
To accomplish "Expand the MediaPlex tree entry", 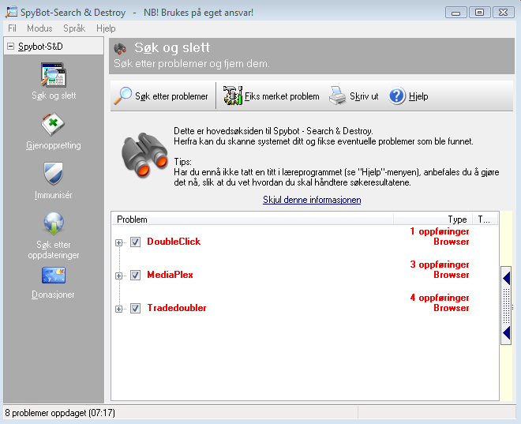I will [118, 276].
